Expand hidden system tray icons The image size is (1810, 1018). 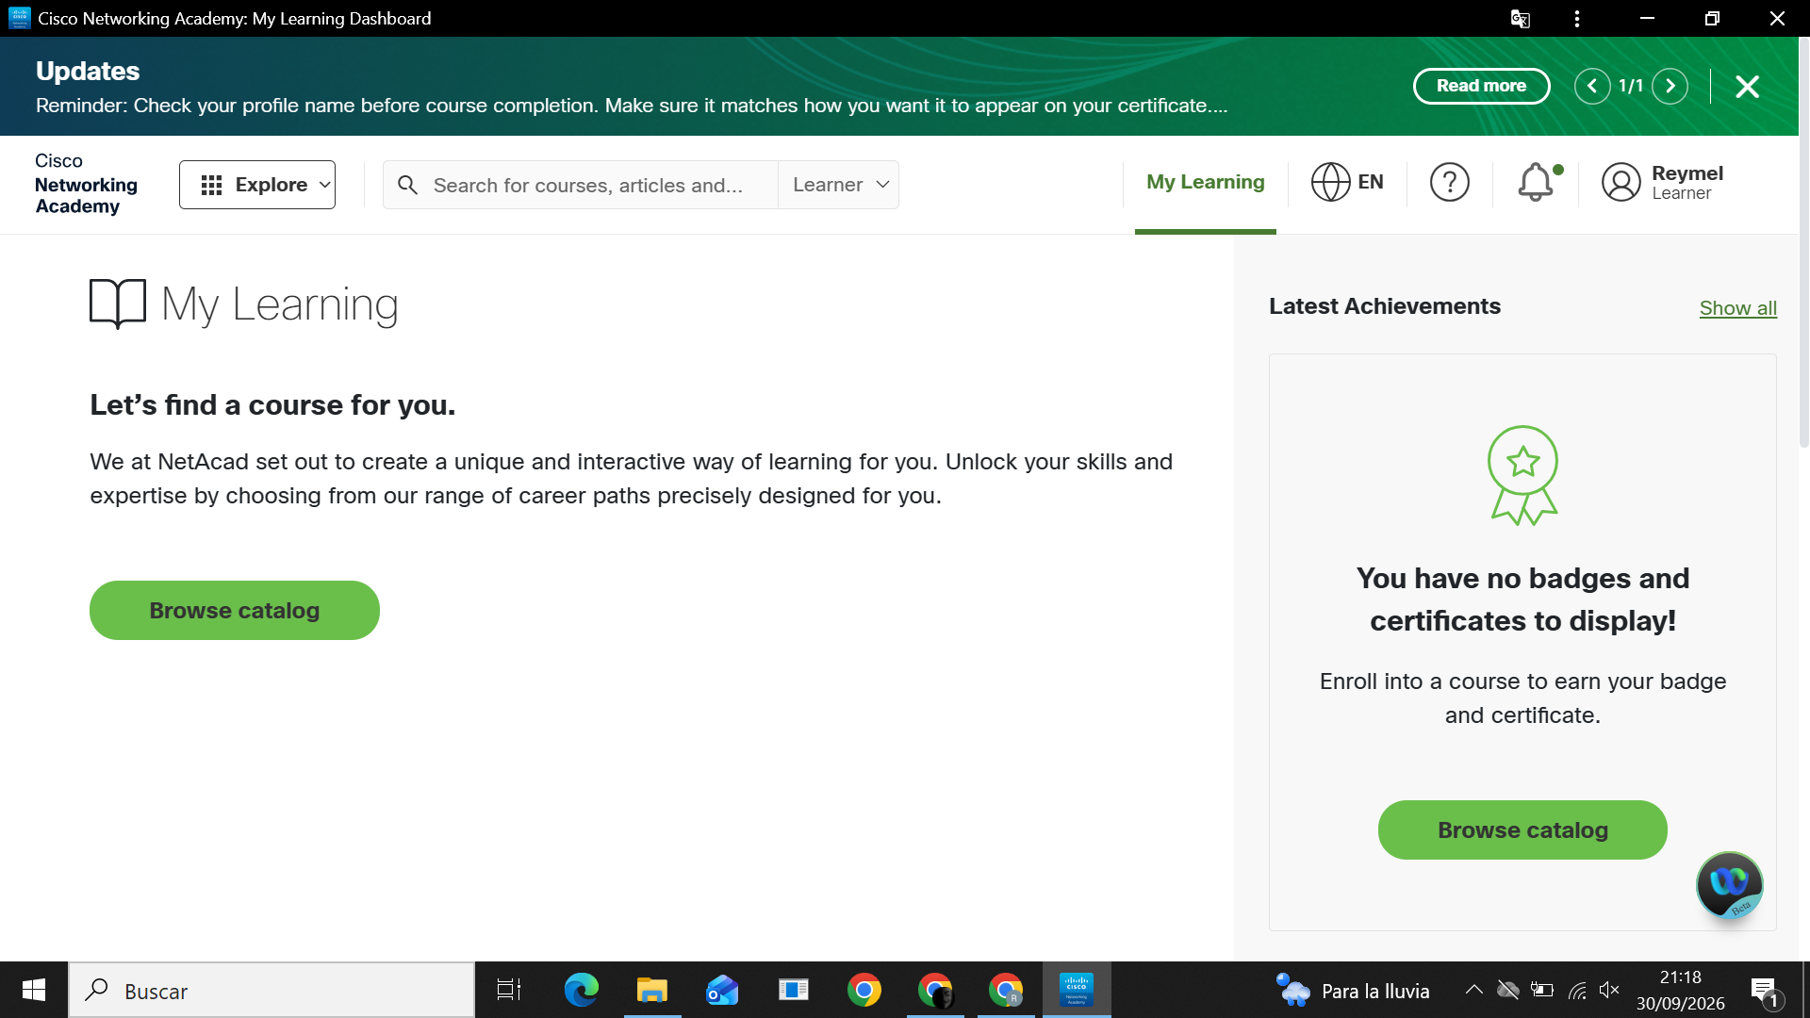click(x=1473, y=990)
